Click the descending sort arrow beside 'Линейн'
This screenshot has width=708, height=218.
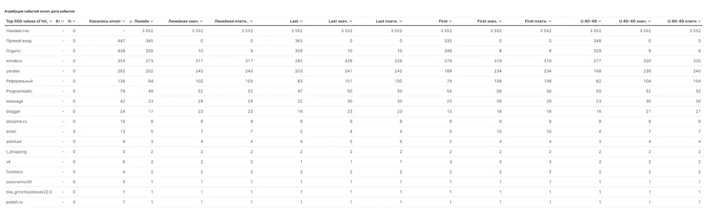[131, 21]
